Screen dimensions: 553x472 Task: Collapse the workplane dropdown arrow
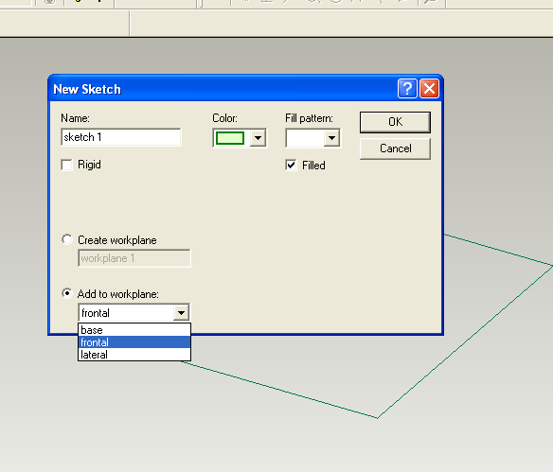click(181, 312)
